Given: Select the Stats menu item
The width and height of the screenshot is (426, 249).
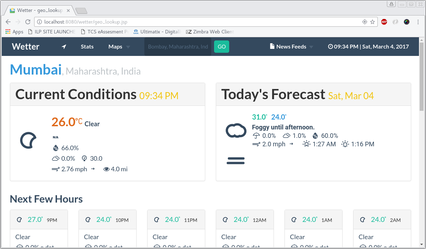Looking at the screenshot, I should (87, 46).
